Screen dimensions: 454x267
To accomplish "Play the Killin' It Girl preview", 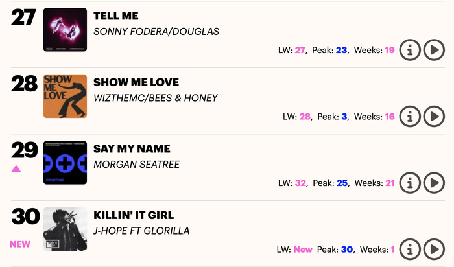I will tap(434, 250).
